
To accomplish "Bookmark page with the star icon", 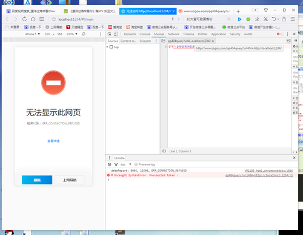I will point(54,19).
